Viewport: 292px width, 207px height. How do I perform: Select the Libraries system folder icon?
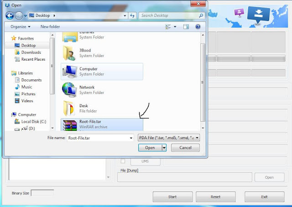(x=70, y=37)
